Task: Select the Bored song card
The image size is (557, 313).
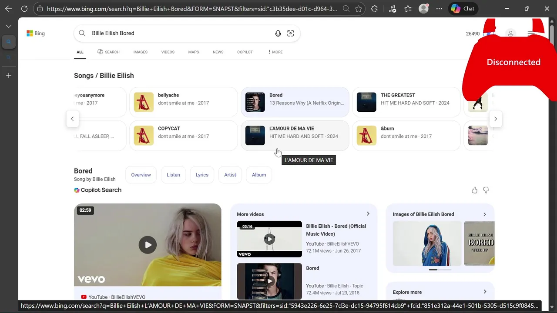Action: 295,102
